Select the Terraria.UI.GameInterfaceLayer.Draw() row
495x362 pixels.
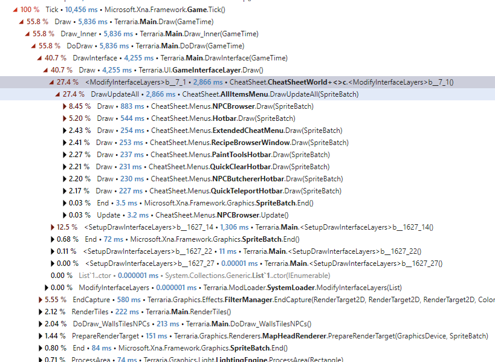(x=248, y=70)
